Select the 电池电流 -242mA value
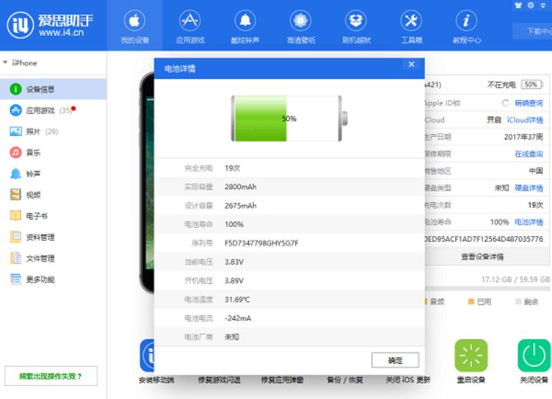Viewport: 552px width, 399px height. [x=238, y=318]
